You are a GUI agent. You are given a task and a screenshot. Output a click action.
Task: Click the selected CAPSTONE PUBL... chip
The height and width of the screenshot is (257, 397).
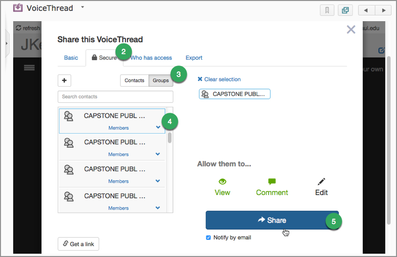point(235,94)
